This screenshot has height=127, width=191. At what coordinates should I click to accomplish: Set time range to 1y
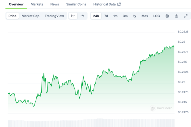pos(134,16)
